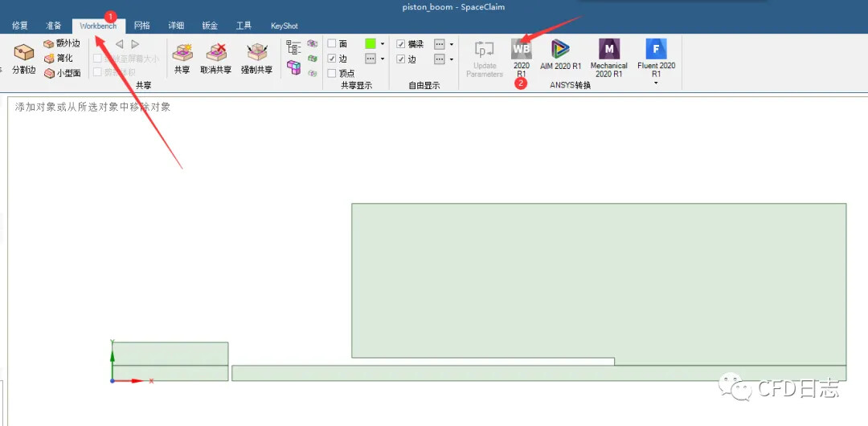Enable the 面 checkbox in 共享显示
This screenshot has width=868, height=426.
332,44
